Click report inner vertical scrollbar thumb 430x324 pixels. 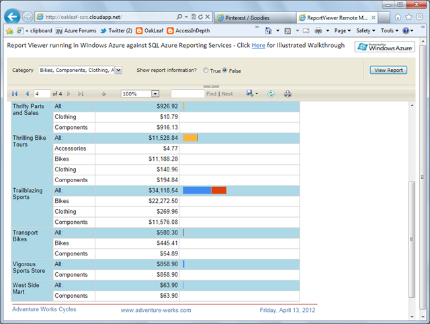pos(412,239)
